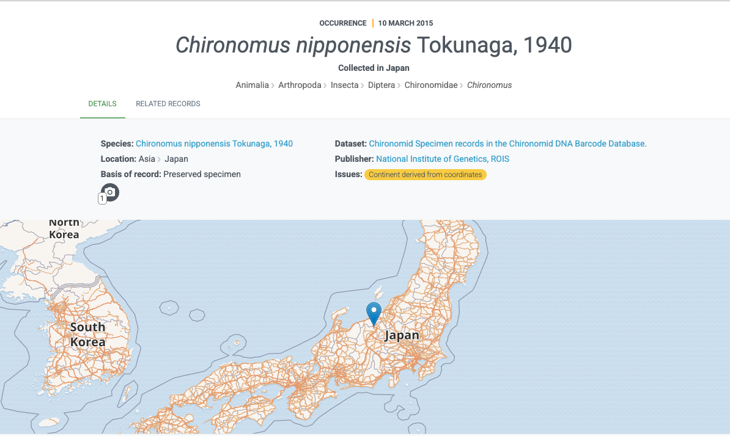The width and height of the screenshot is (730, 436).
Task: Open the Chironomid DNA Barcode Database dataset
Action: (x=507, y=144)
